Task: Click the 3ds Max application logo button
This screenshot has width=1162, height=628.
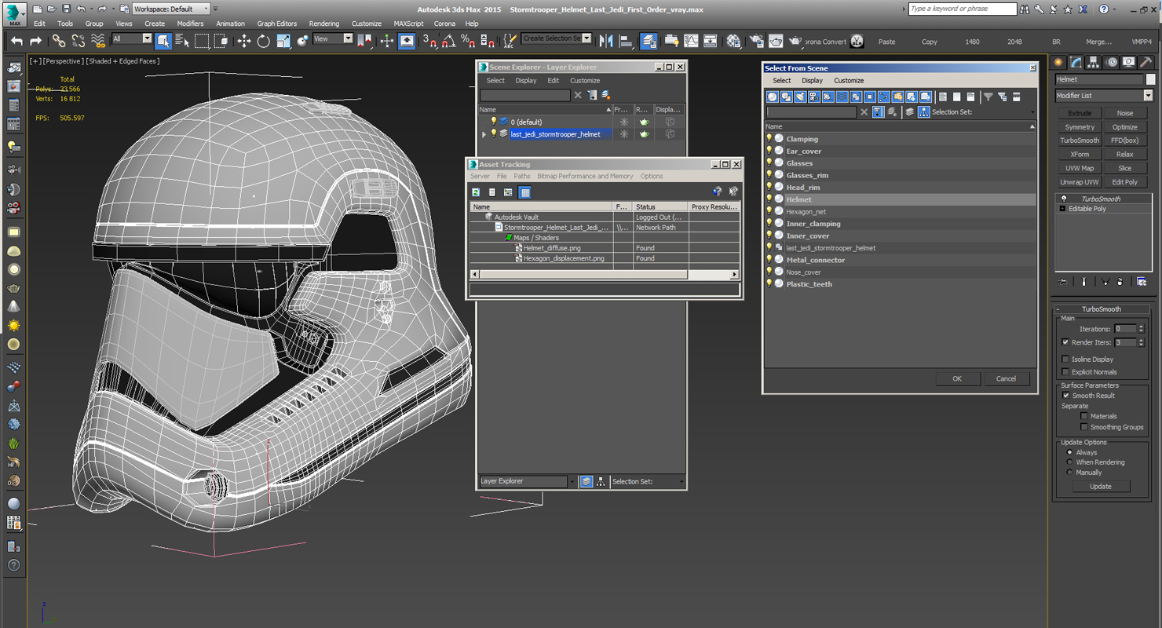Action: [15, 13]
